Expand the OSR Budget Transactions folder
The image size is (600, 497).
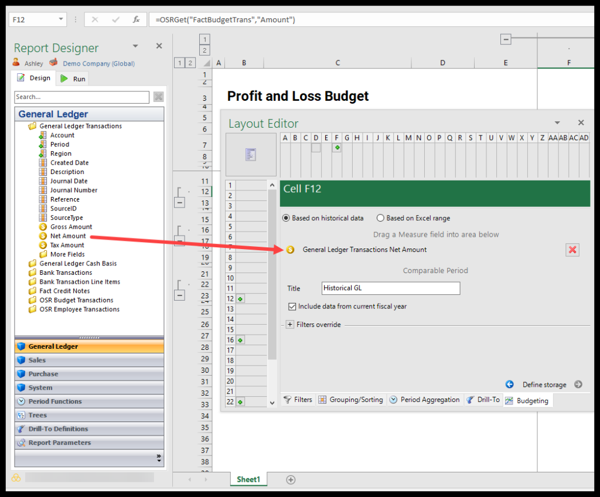point(32,300)
